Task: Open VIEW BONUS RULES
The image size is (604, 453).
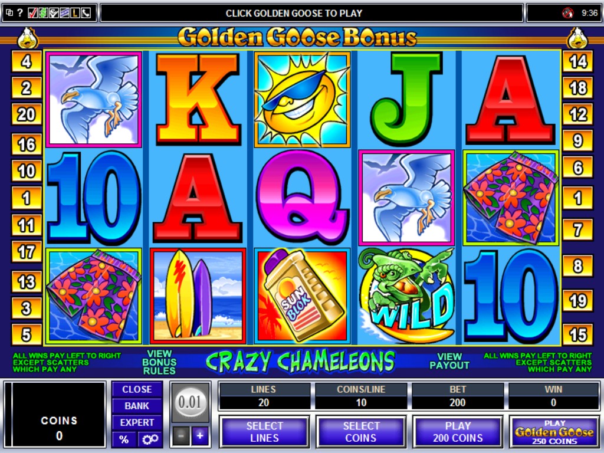Action: tap(159, 362)
